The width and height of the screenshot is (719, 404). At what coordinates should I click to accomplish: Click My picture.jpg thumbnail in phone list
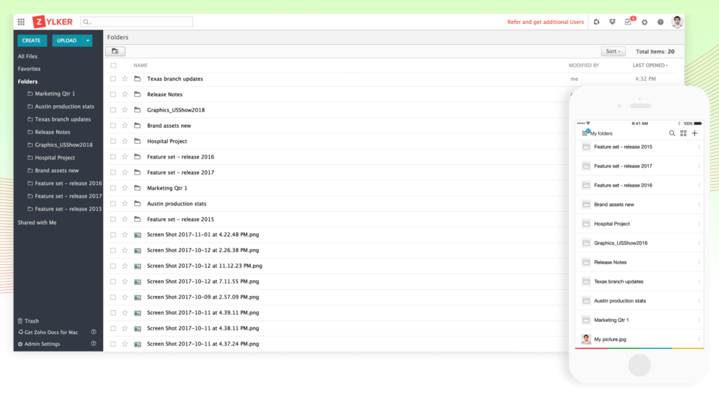[x=586, y=339]
